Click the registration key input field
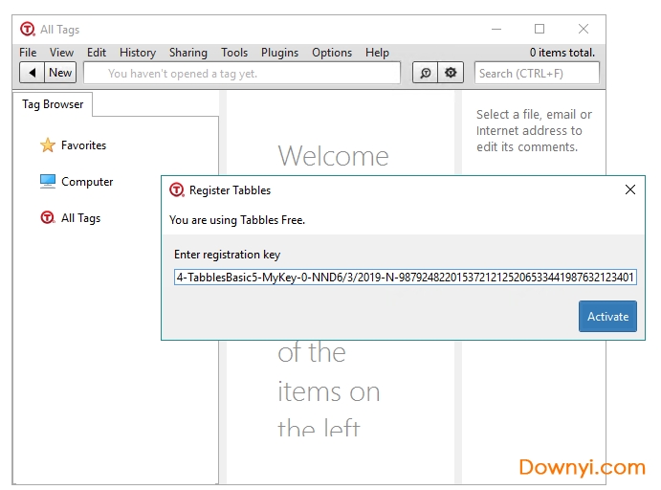 coord(405,278)
